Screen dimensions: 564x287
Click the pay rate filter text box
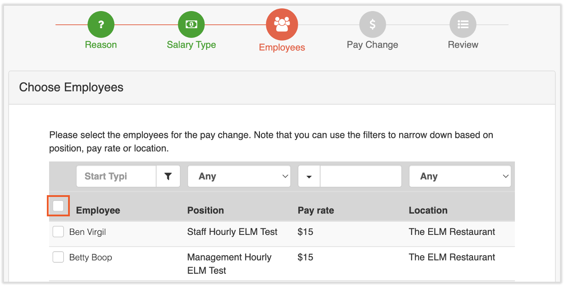tap(361, 177)
